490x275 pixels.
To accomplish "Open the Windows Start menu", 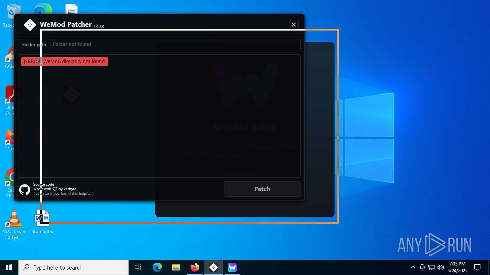I will 9,267.
